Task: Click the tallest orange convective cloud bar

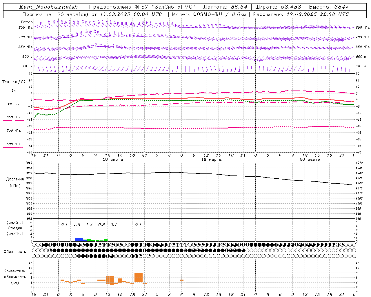Action: click(x=139, y=278)
